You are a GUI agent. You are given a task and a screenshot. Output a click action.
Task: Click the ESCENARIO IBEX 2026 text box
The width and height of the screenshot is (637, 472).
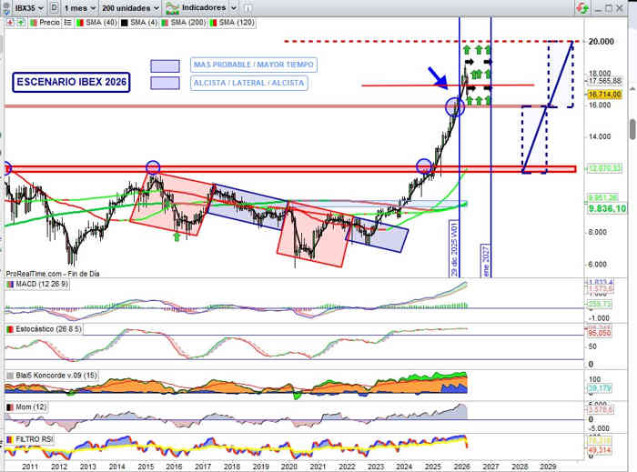click(72, 83)
